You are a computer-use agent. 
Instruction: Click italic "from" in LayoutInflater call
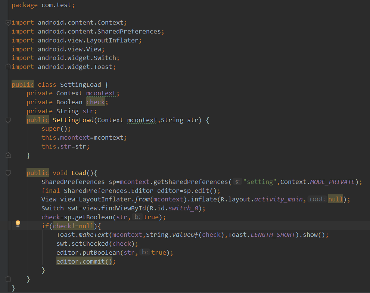click(x=142, y=199)
